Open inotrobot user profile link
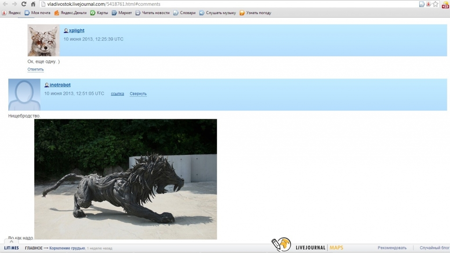 [60, 85]
